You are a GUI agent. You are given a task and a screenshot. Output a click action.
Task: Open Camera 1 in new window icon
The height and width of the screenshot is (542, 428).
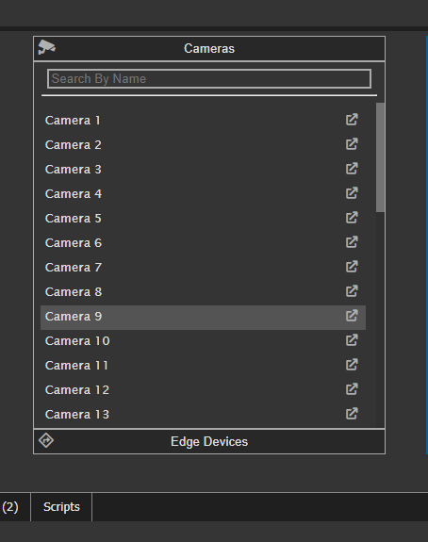352,120
